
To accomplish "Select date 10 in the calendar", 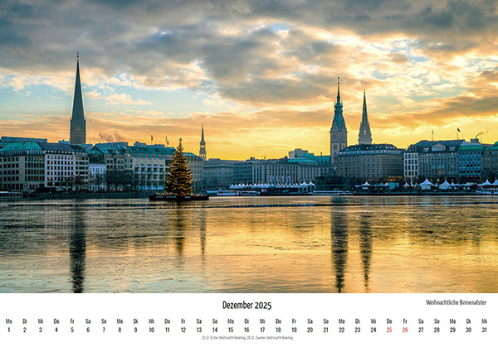I will [151, 330].
